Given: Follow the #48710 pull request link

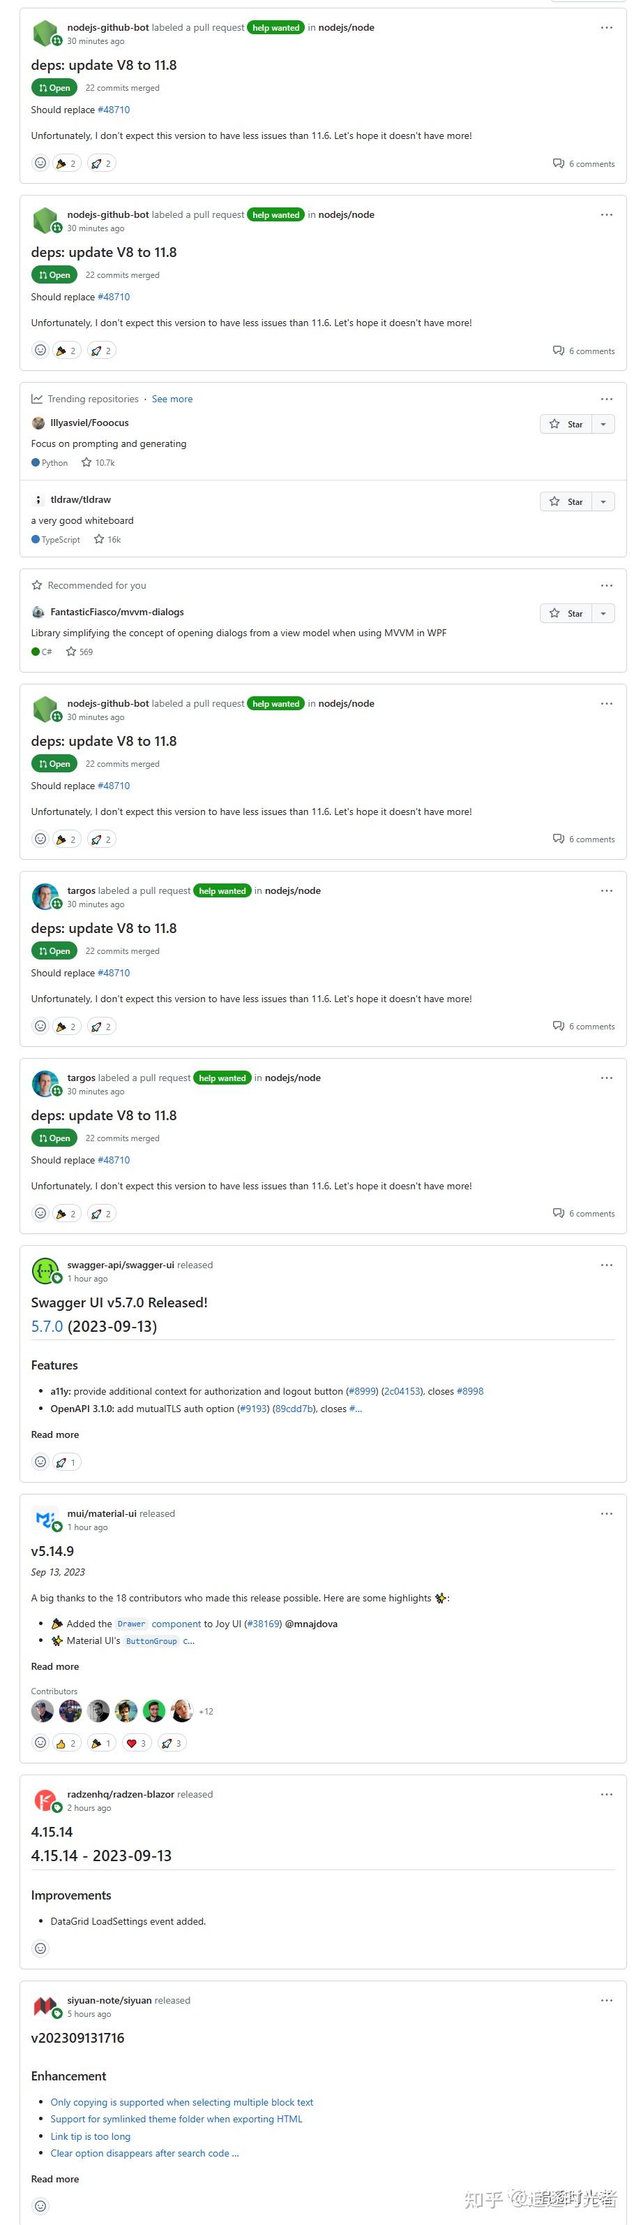Looking at the screenshot, I should click(114, 110).
